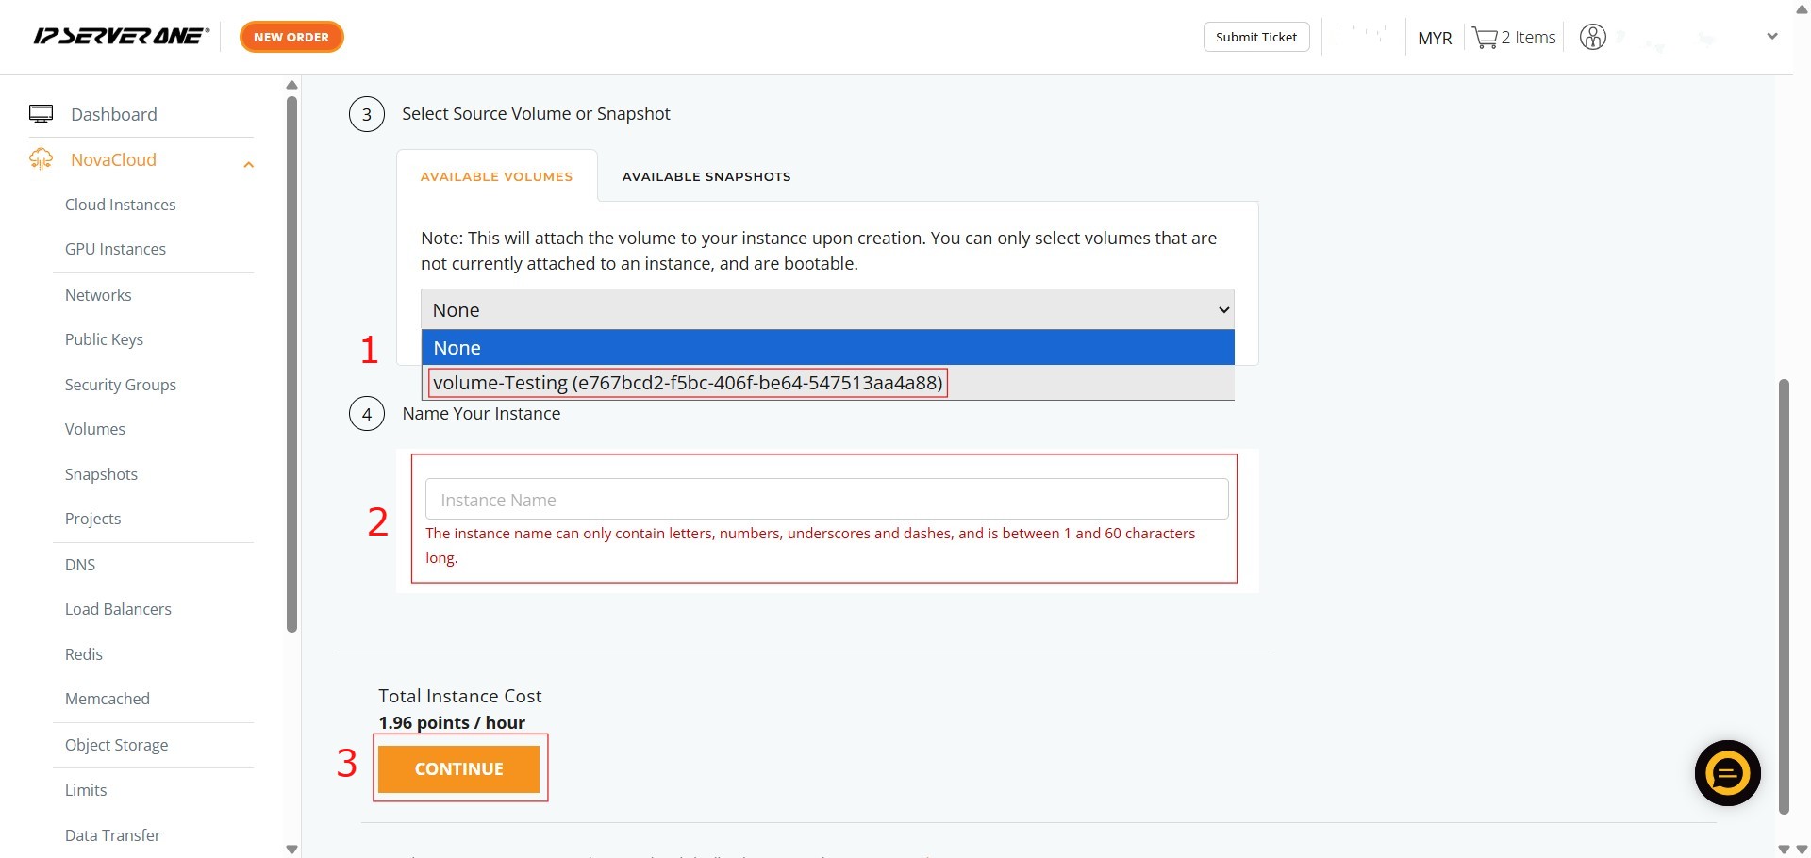Select volume-Testing option from list
The width and height of the screenshot is (1811, 858).
(x=688, y=383)
